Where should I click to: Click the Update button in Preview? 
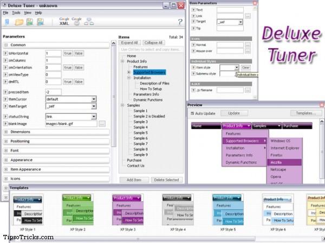(x=234, y=113)
